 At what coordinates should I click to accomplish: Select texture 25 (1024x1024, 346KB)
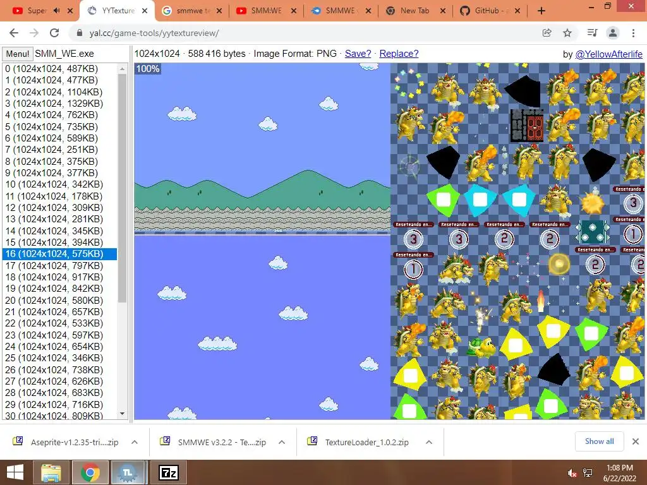coord(60,357)
